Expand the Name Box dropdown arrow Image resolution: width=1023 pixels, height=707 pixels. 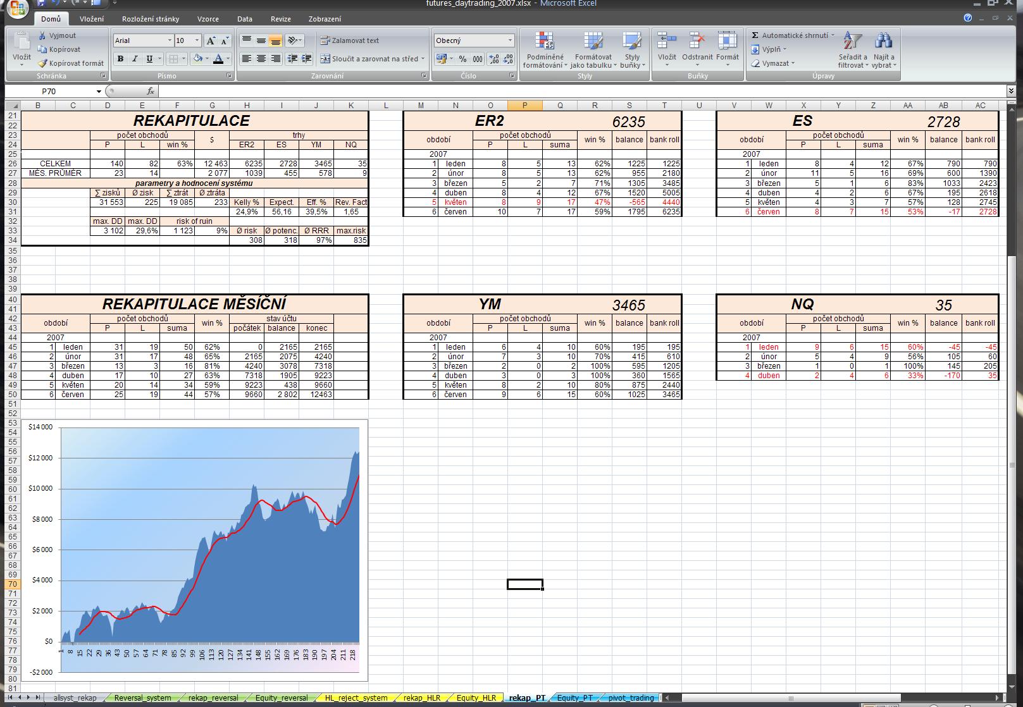(99, 92)
